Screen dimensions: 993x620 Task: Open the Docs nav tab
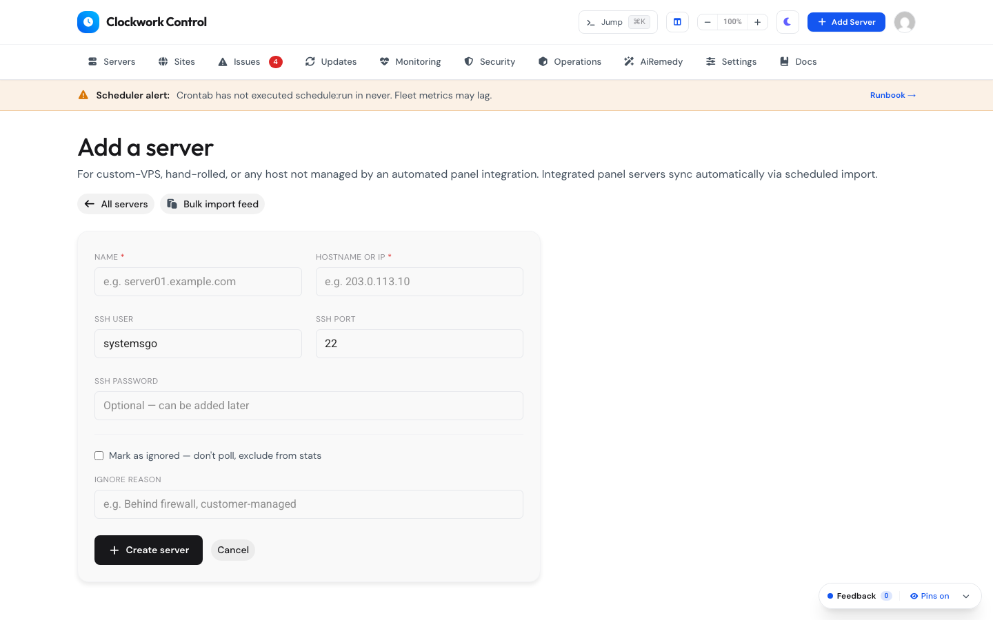(798, 62)
